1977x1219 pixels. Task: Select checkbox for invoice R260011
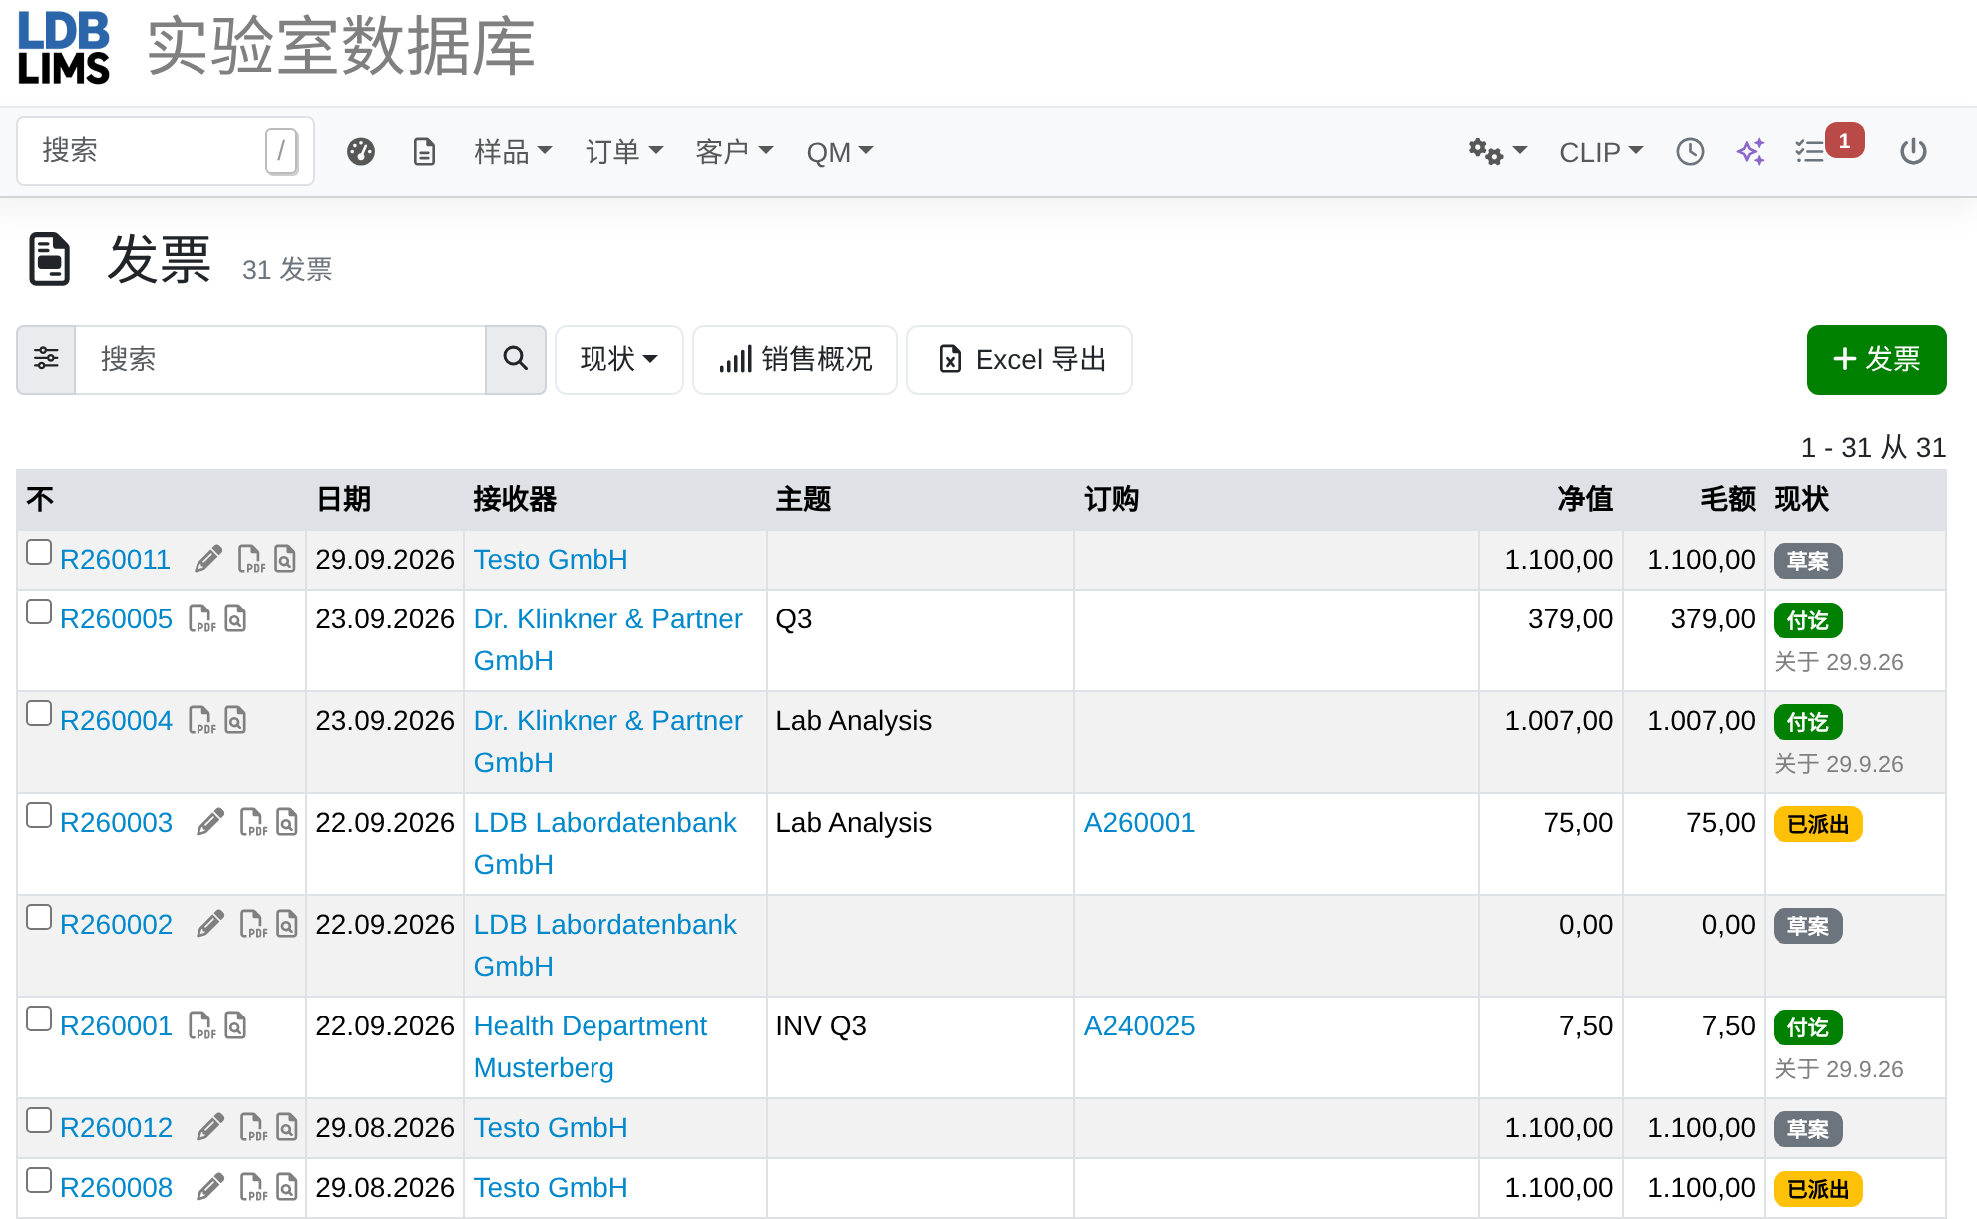tap(39, 552)
